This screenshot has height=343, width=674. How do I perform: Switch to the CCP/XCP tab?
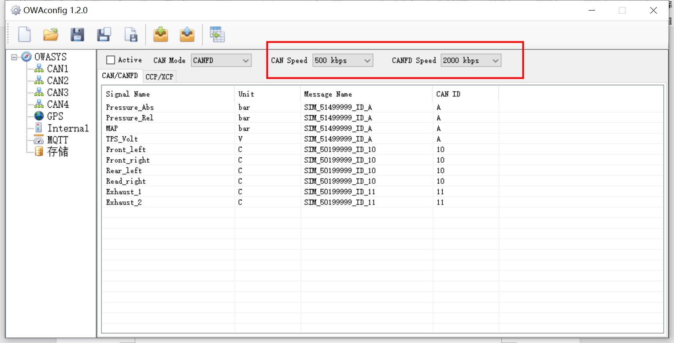point(159,77)
